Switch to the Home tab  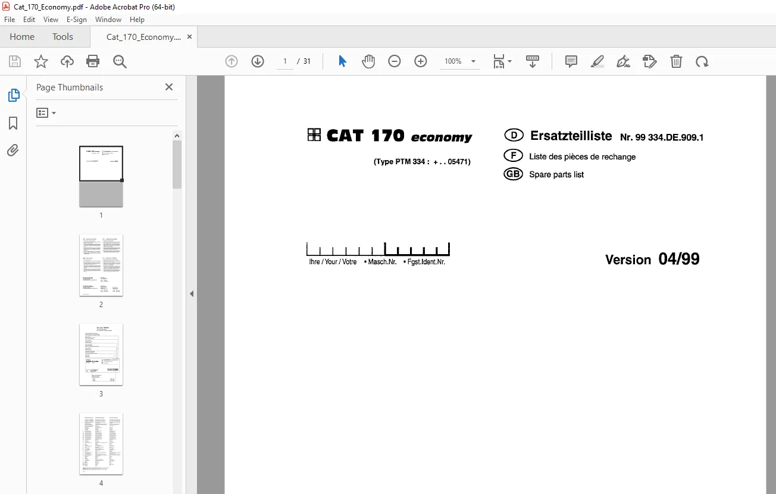22,37
